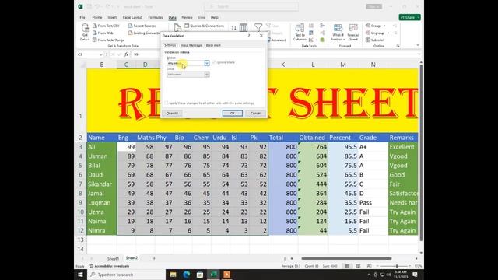Open the Sort dialog icon

(244, 28)
